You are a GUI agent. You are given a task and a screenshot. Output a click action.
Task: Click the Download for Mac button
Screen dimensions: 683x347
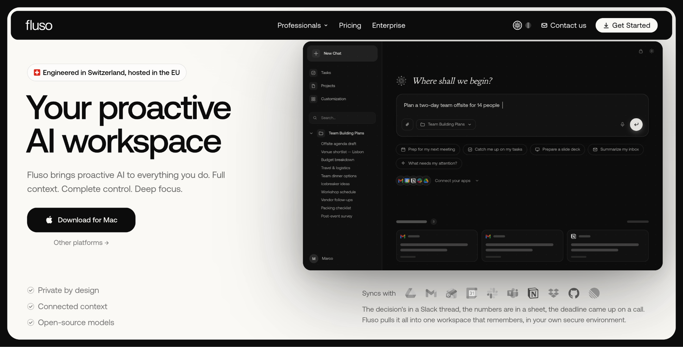(x=81, y=220)
